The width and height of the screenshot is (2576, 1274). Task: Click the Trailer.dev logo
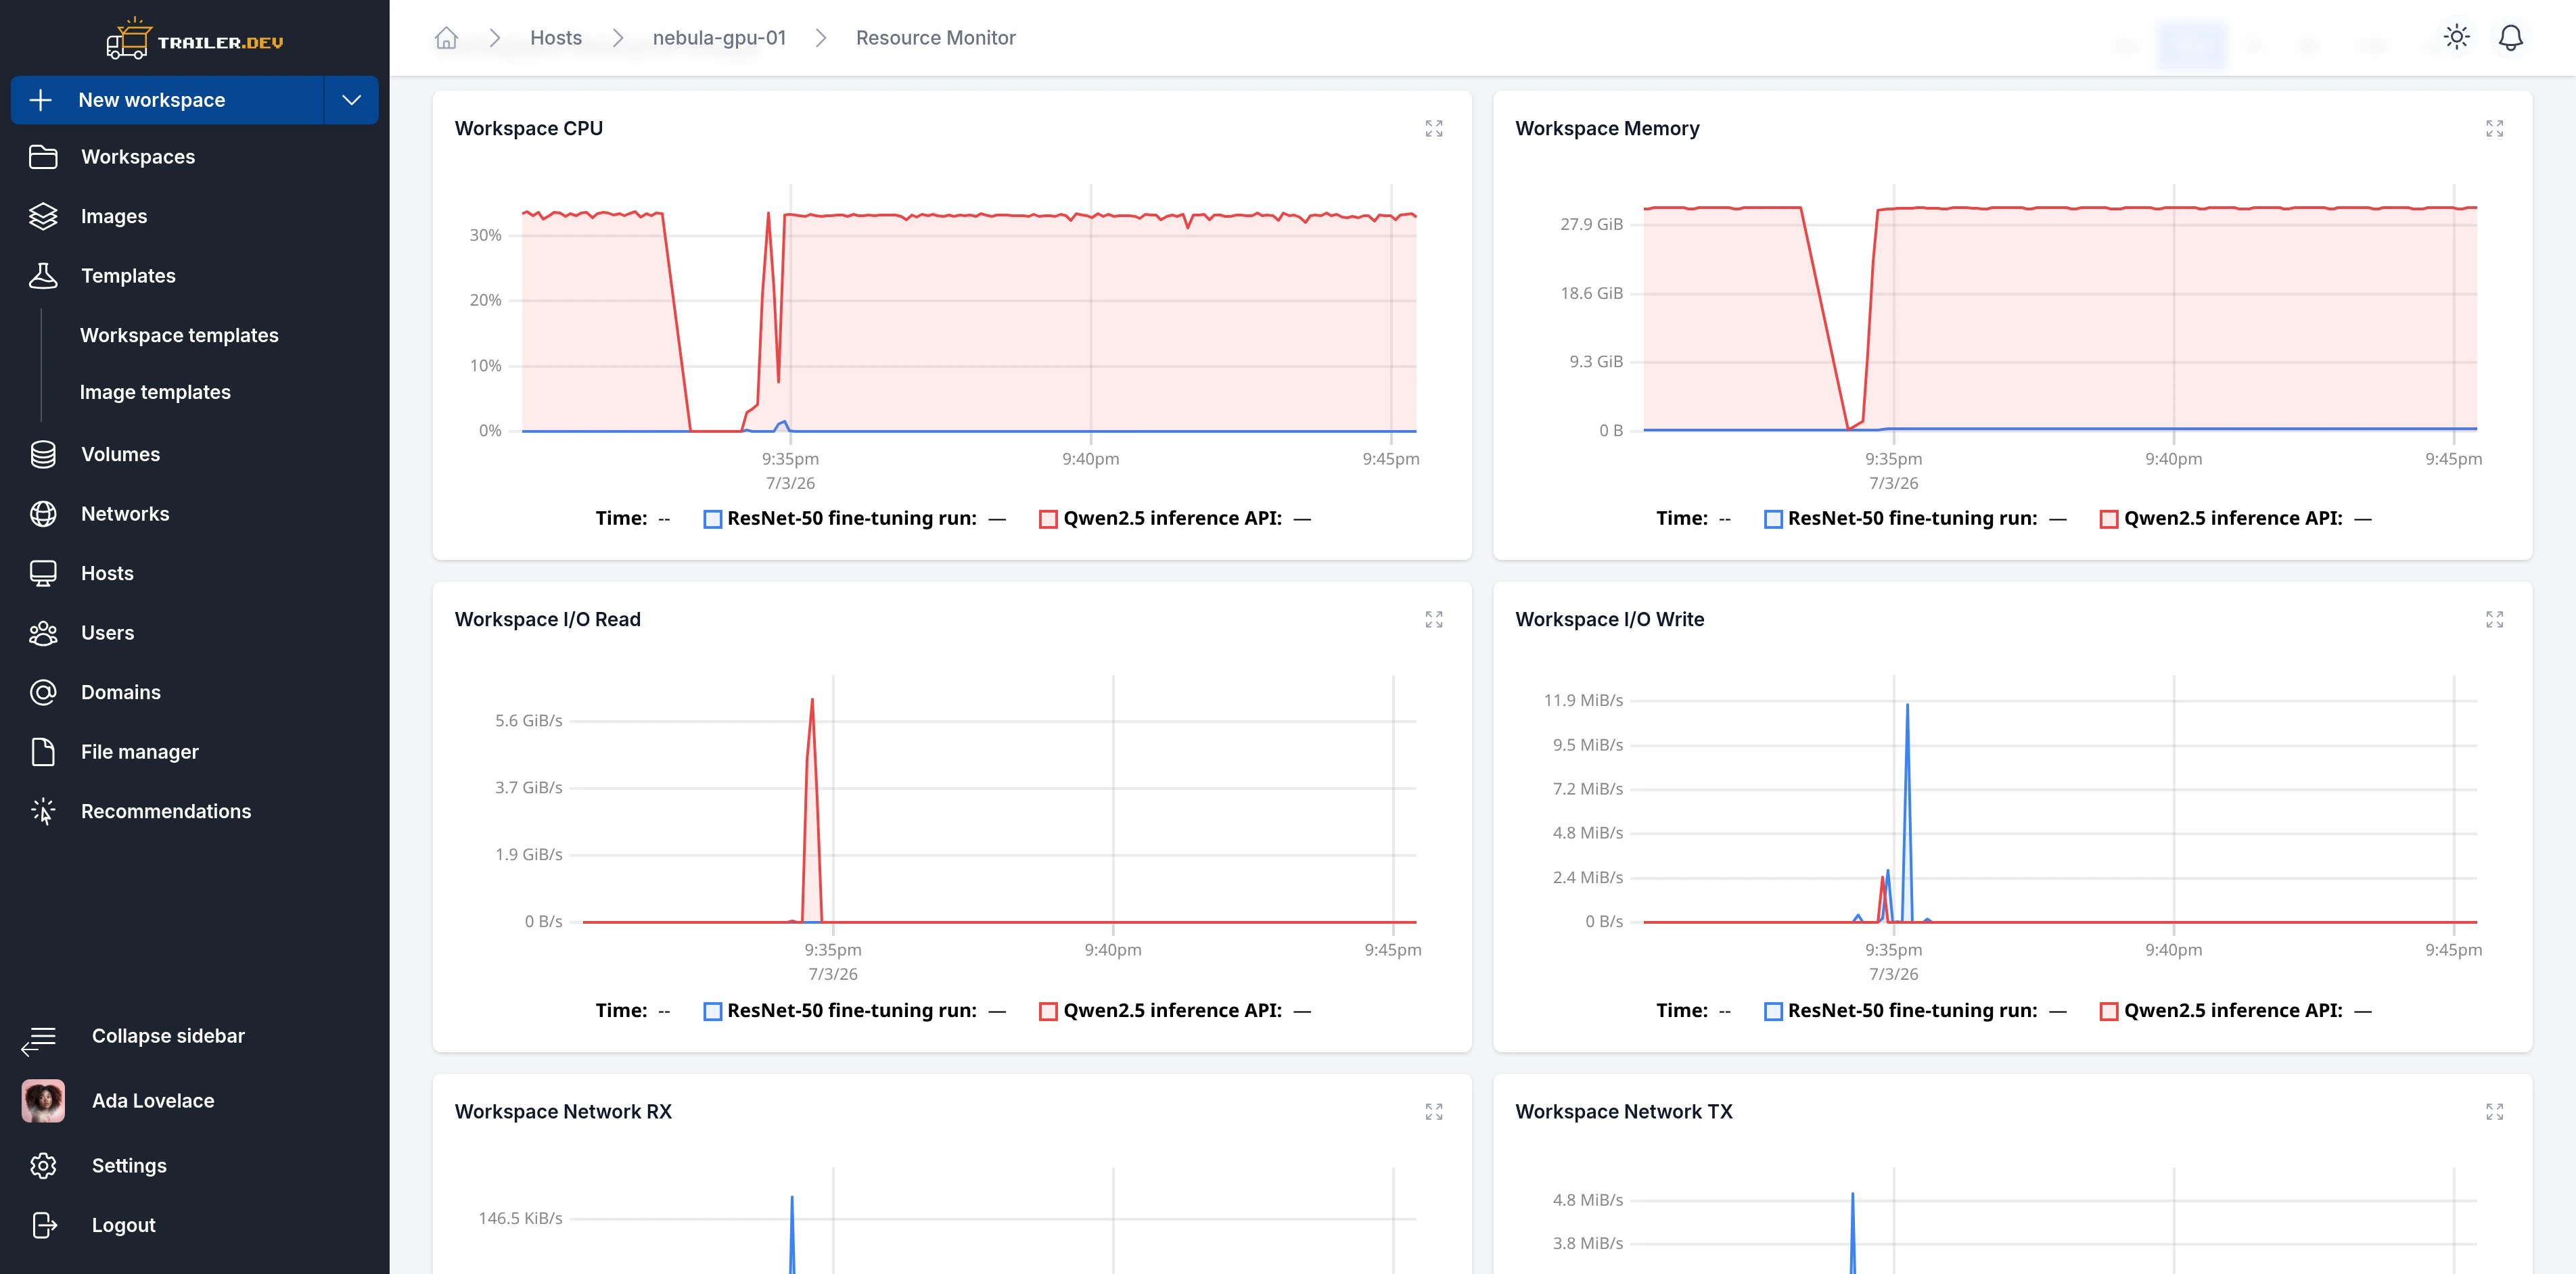click(x=195, y=40)
